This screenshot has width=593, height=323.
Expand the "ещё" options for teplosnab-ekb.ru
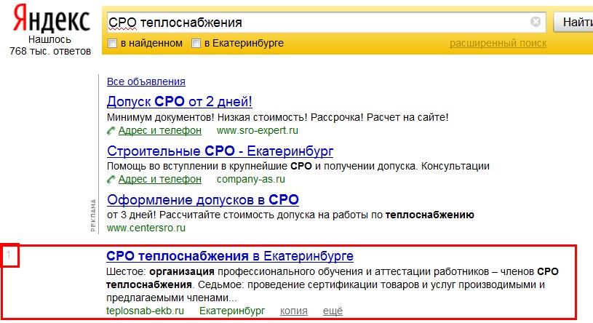[333, 311]
